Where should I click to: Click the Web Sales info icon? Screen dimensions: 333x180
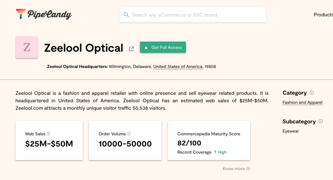tap(48, 134)
